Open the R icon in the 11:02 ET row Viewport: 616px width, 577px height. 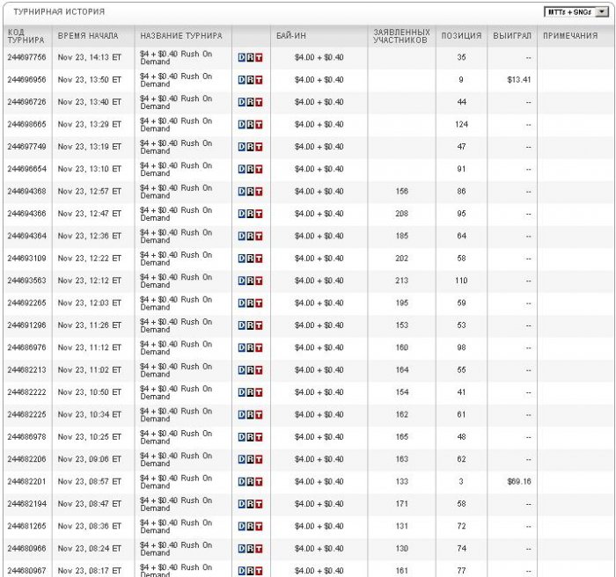tap(250, 370)
